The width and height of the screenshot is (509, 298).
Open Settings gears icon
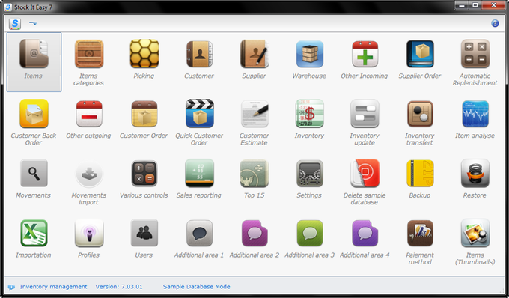(x=310, y=174)
